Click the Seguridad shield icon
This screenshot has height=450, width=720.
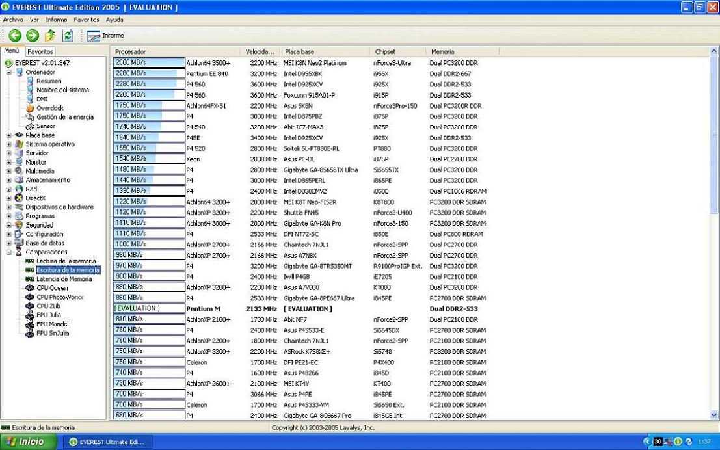(x=19, y=225)
